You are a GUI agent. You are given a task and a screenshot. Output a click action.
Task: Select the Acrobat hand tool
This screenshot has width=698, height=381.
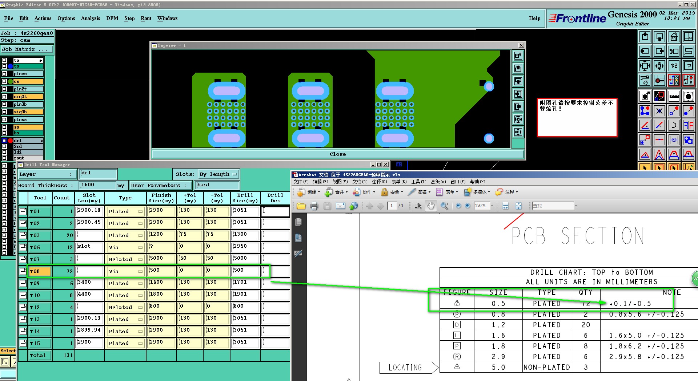[x=431, y=206]
